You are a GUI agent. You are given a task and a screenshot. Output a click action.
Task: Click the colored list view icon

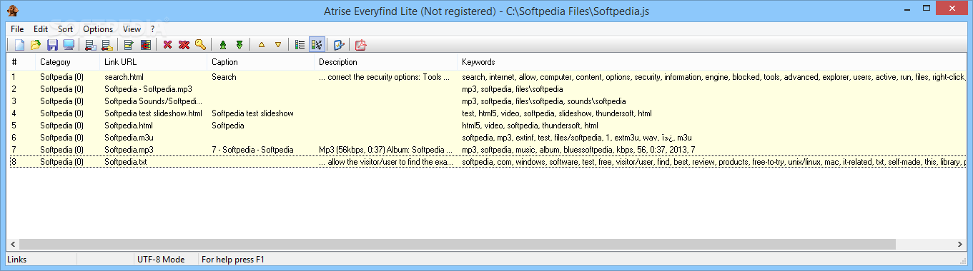(x=300, y=45)
